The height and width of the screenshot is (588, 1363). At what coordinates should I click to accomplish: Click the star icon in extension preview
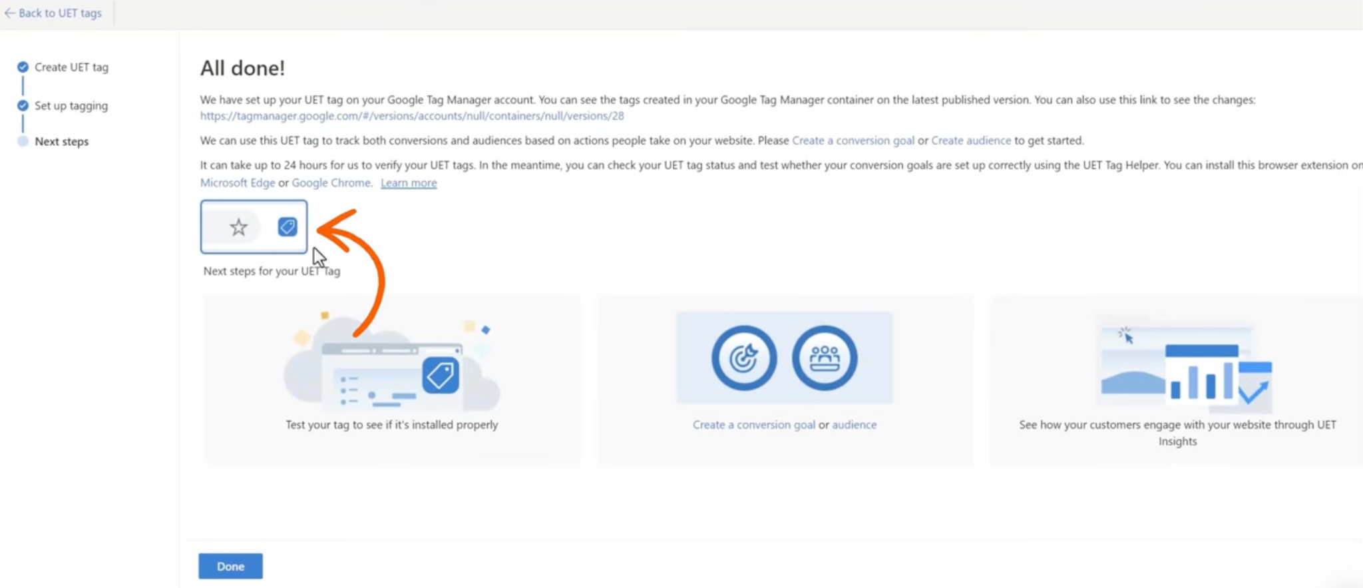coord(238,227)
